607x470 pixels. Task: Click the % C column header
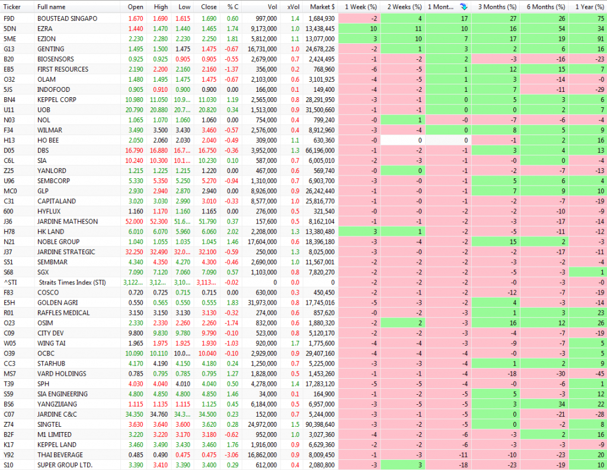232,7
